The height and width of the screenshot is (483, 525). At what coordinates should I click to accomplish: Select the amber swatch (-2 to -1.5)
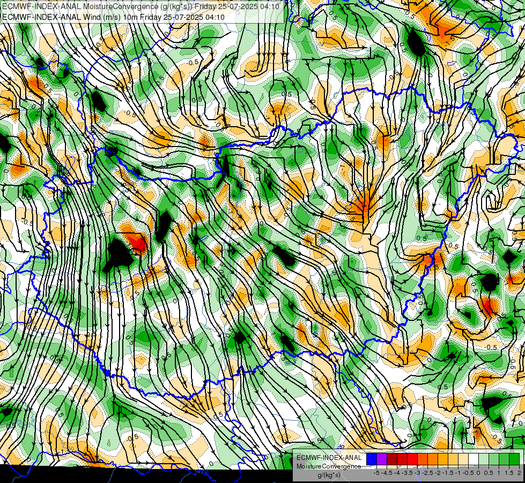443,459
